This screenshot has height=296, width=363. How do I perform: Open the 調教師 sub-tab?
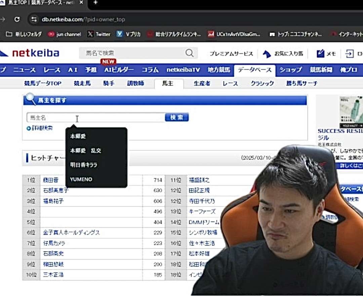tap(135, 83)
